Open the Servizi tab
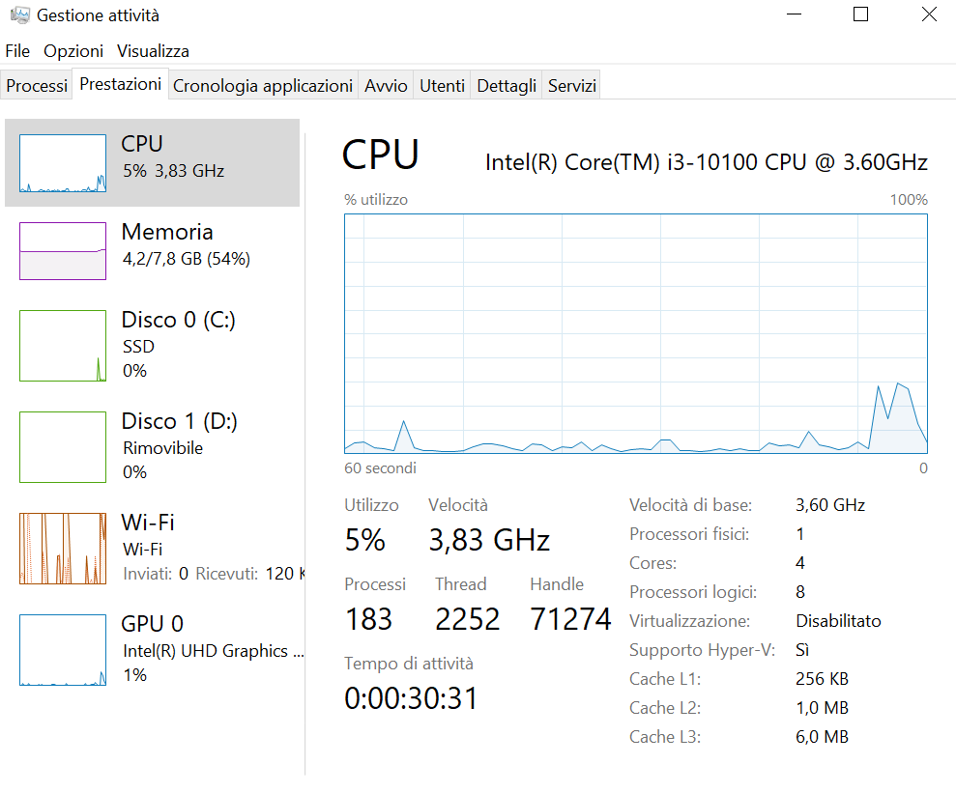This screenshot has height=793, width=956. (x=571, y=86)
